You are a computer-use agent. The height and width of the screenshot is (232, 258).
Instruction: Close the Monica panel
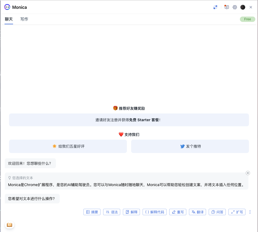pos(251,7)
